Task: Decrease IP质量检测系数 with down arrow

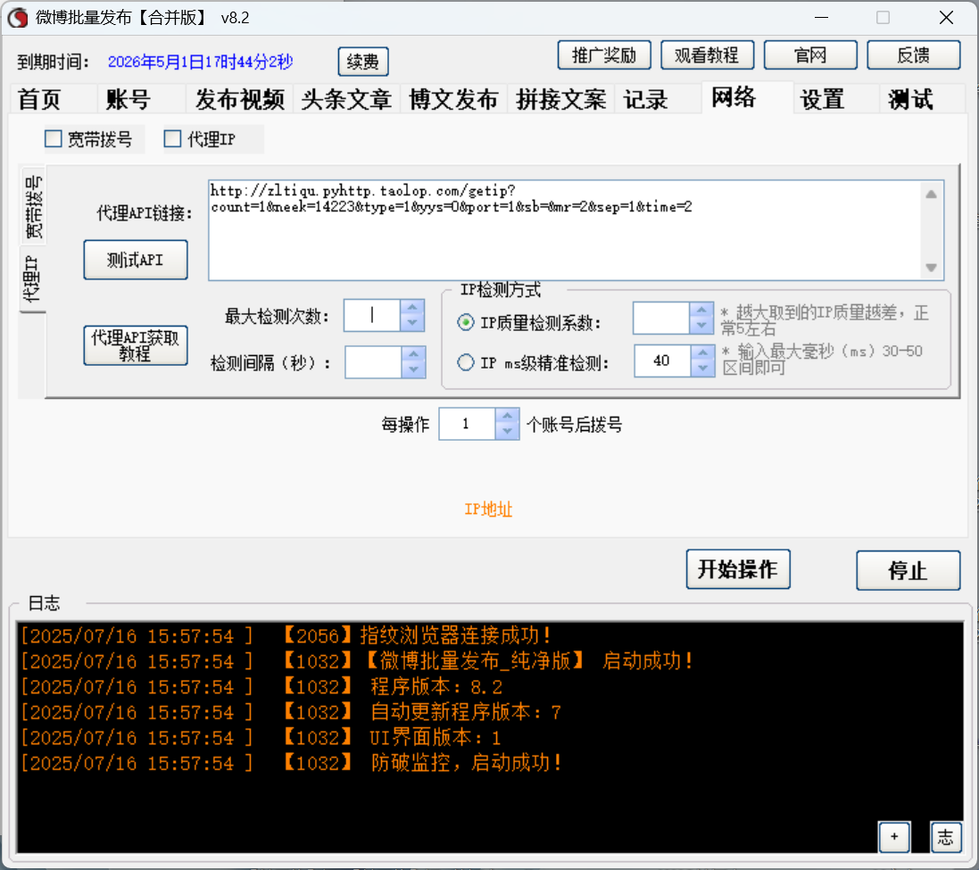Action: (x=701, y=325)
